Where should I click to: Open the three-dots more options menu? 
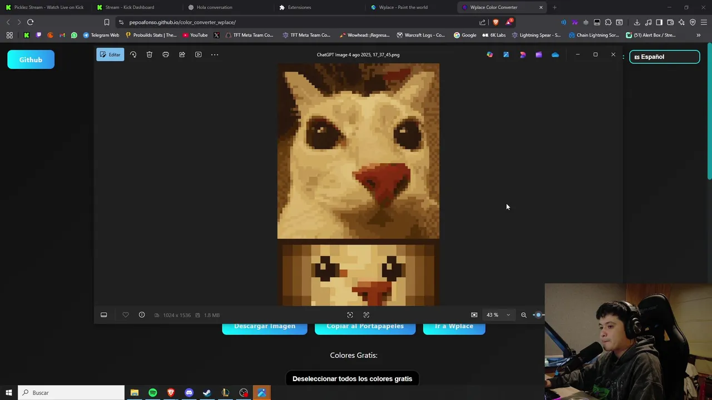(x=215, y=54)
